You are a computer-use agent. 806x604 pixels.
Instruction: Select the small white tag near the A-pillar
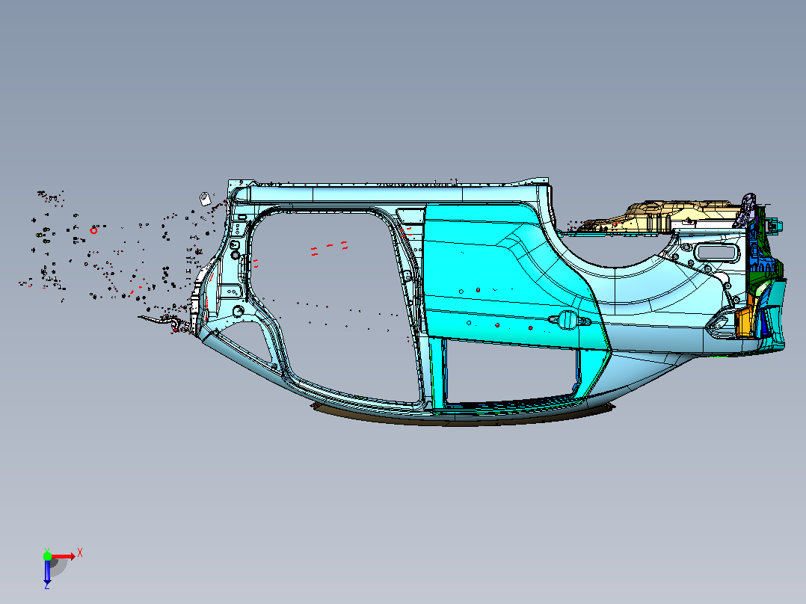(205, 198)
